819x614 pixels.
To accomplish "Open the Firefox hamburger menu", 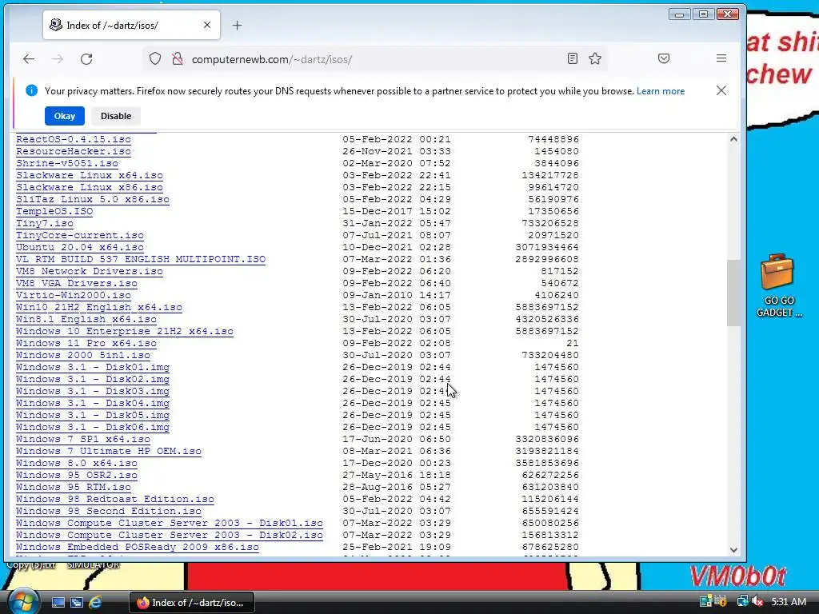I will 721,58.
